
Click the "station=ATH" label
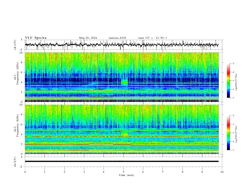click(117, 38)
